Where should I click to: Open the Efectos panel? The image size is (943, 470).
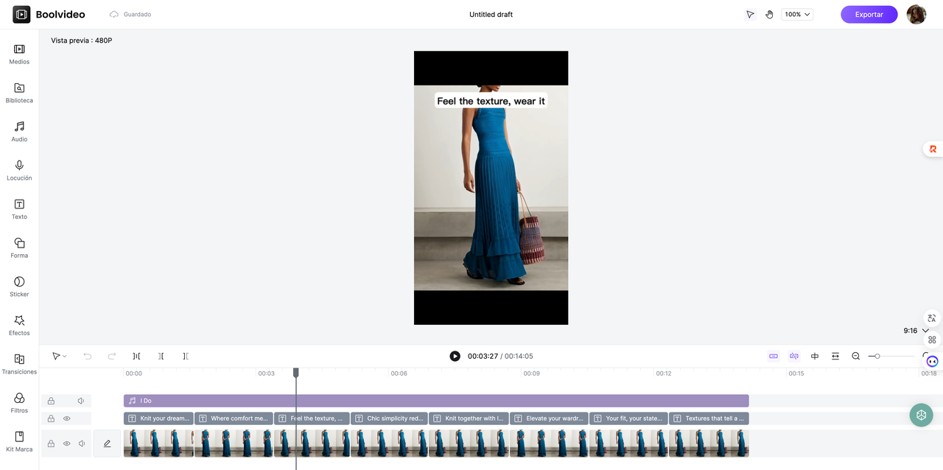[19, 326]
